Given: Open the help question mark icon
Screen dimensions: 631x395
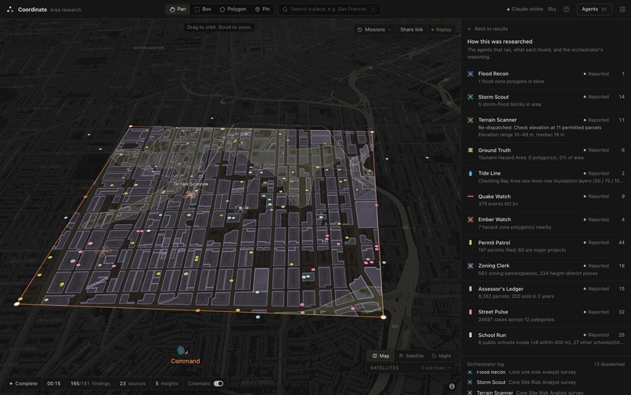Looking at the screenshot, I should tap(566, 9).
